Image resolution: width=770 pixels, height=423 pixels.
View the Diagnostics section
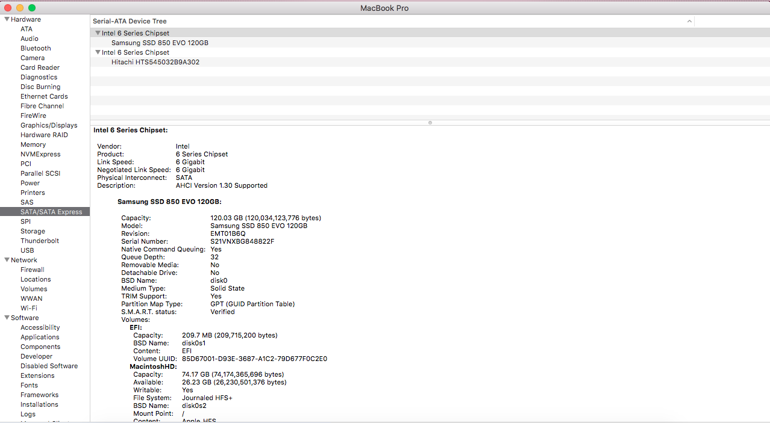coord(39,77)
